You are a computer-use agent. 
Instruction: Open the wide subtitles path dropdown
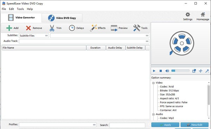(100, 36)
